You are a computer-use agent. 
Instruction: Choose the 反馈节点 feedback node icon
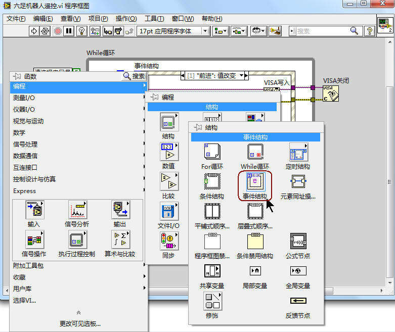[x=298, y=301]
